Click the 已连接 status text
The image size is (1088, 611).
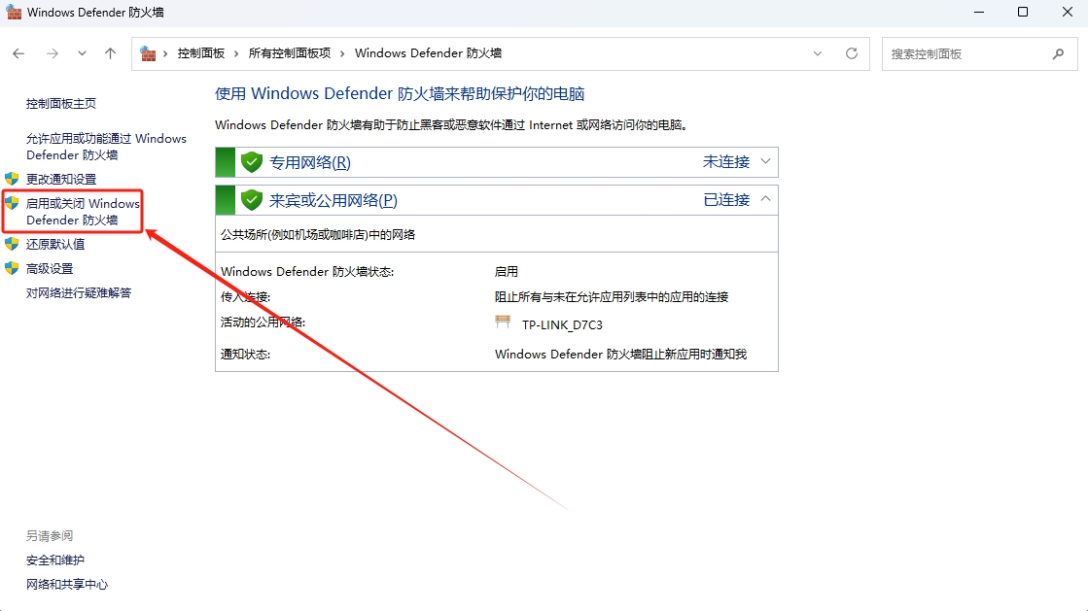coord(726,200)
